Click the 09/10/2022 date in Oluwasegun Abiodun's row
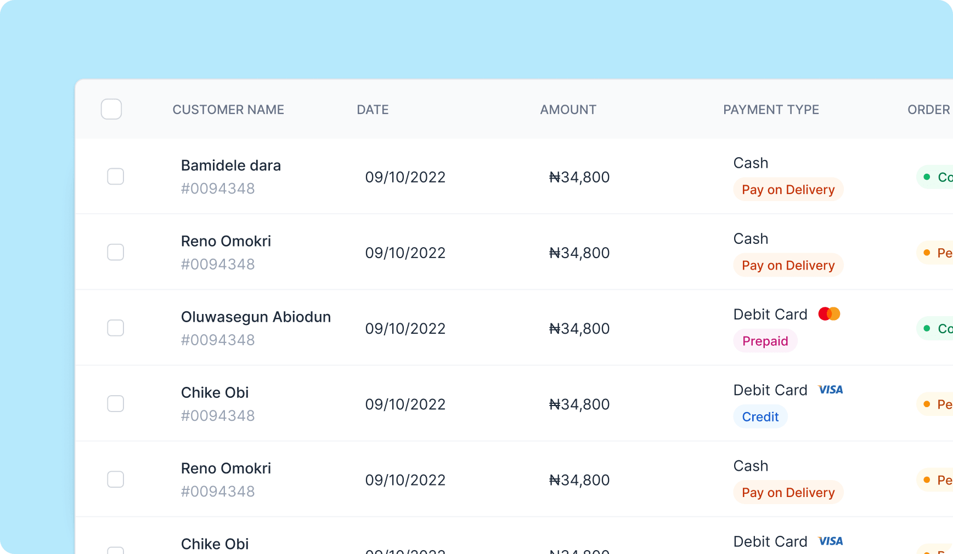The image size is (953, 554). pos(405,328)
